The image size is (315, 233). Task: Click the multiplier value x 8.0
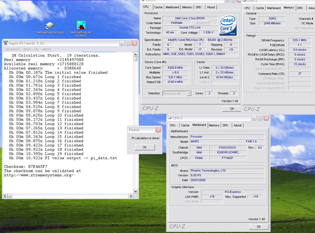175,73
